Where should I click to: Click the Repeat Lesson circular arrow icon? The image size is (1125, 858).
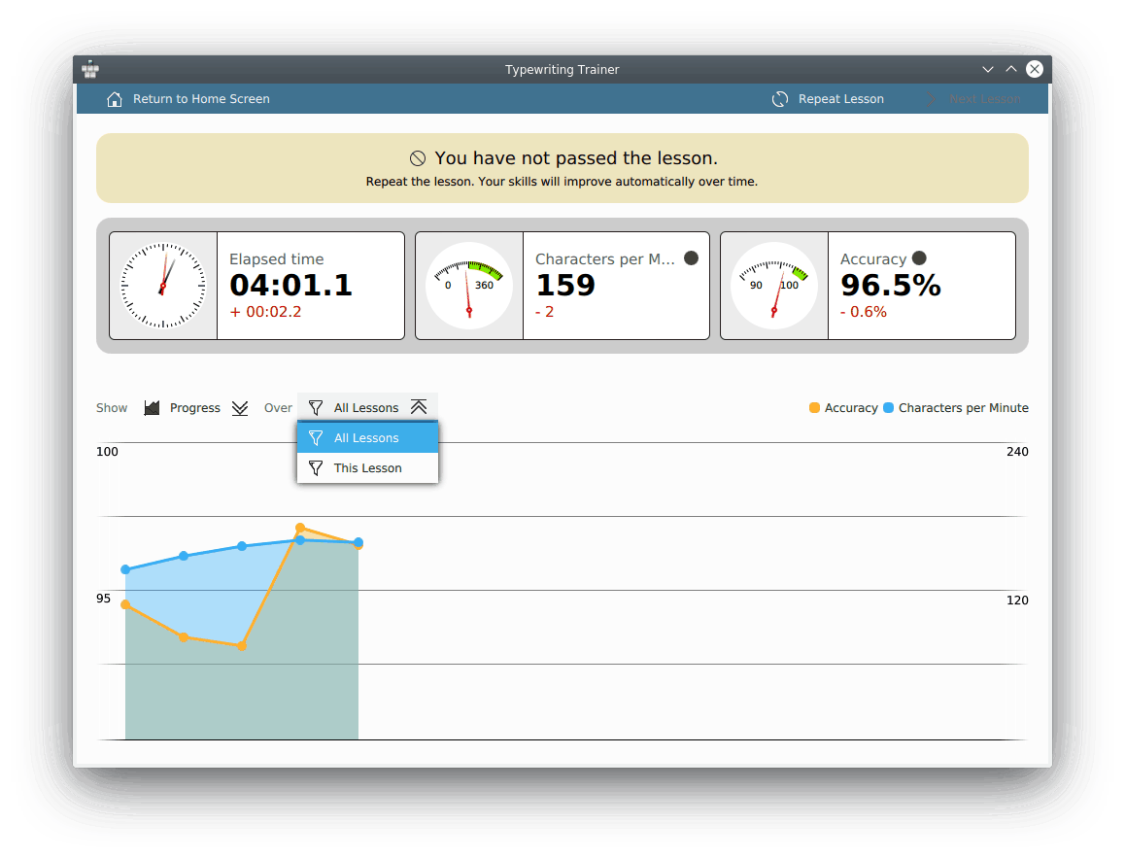coord(780,99)
